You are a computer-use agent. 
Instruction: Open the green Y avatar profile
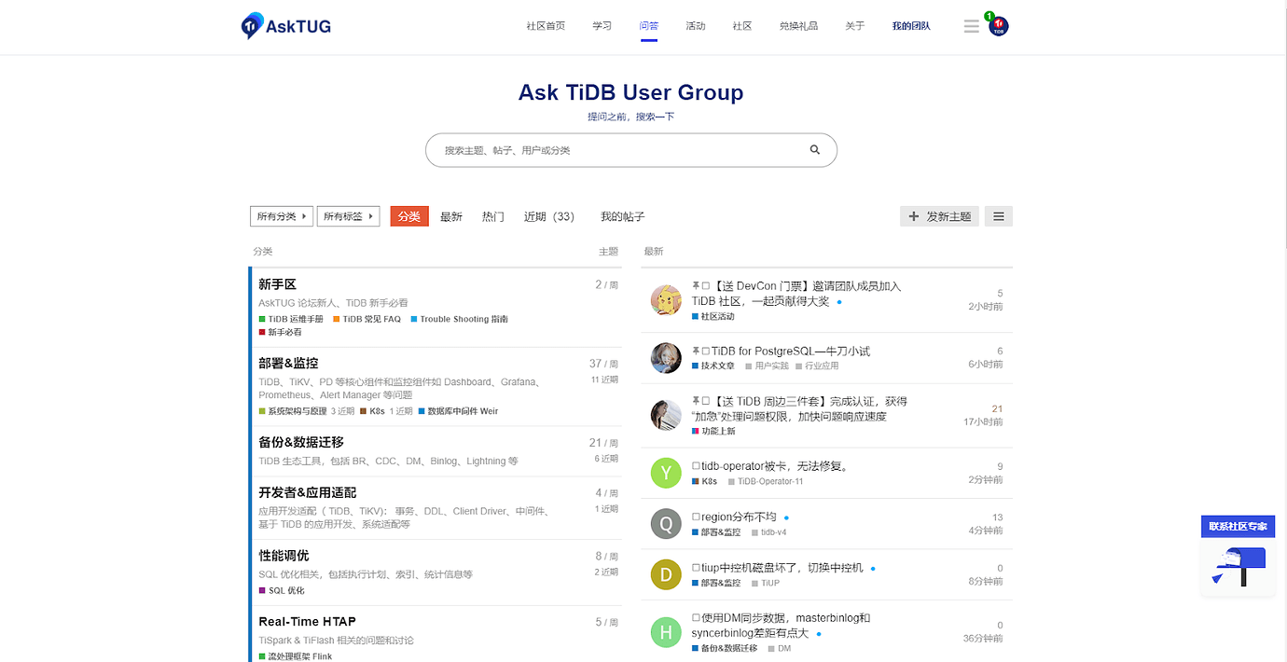click(666, 473)
